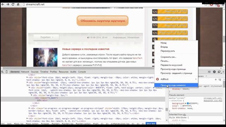Open the Resources tab
The width and height of the screenshot is (226, 127).
[64, 72]
